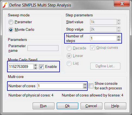
Task: Click into the Number of steps field
Action: coord(103,38)
